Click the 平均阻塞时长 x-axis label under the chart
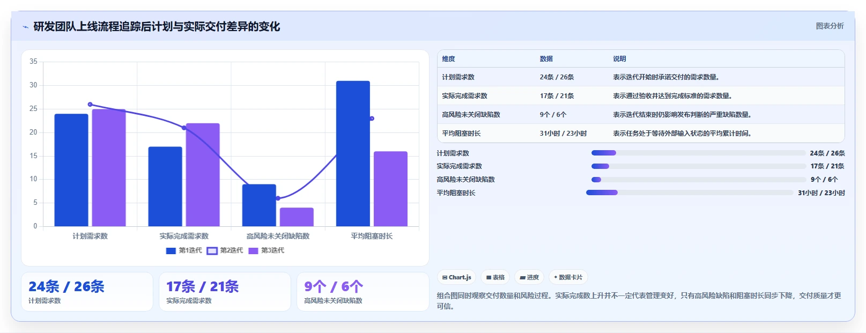Image resolution: width=866 pixels, height=333 pixels. (x=372, y=236)
